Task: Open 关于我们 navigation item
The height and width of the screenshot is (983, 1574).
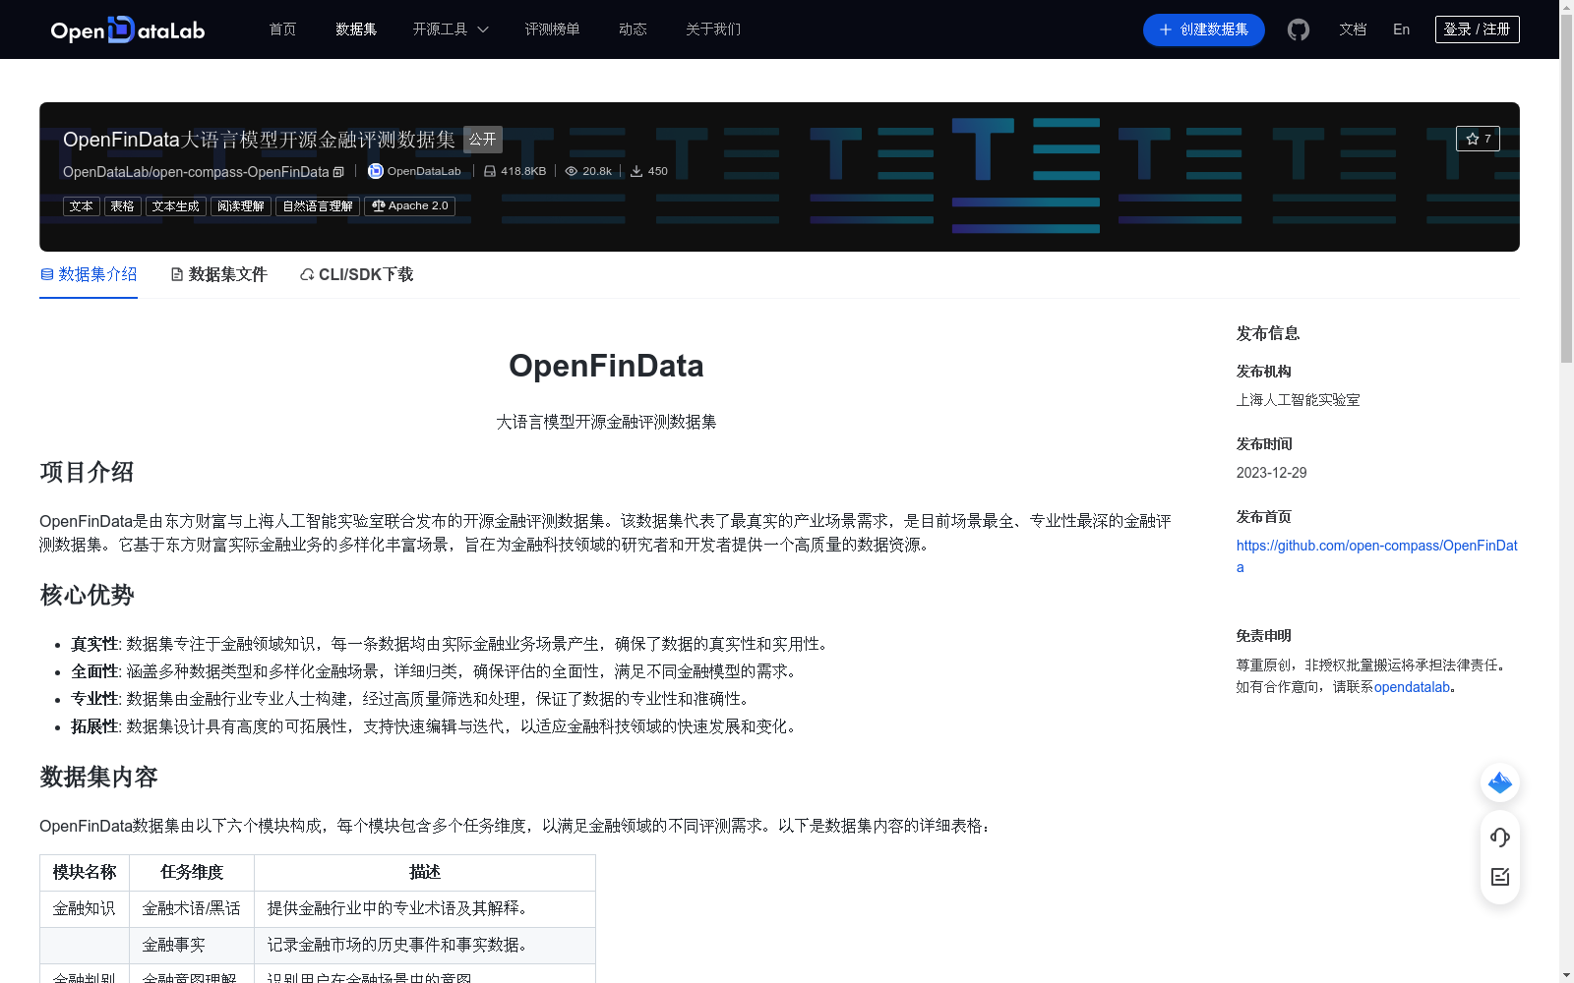Action: (x=713, y=29)
